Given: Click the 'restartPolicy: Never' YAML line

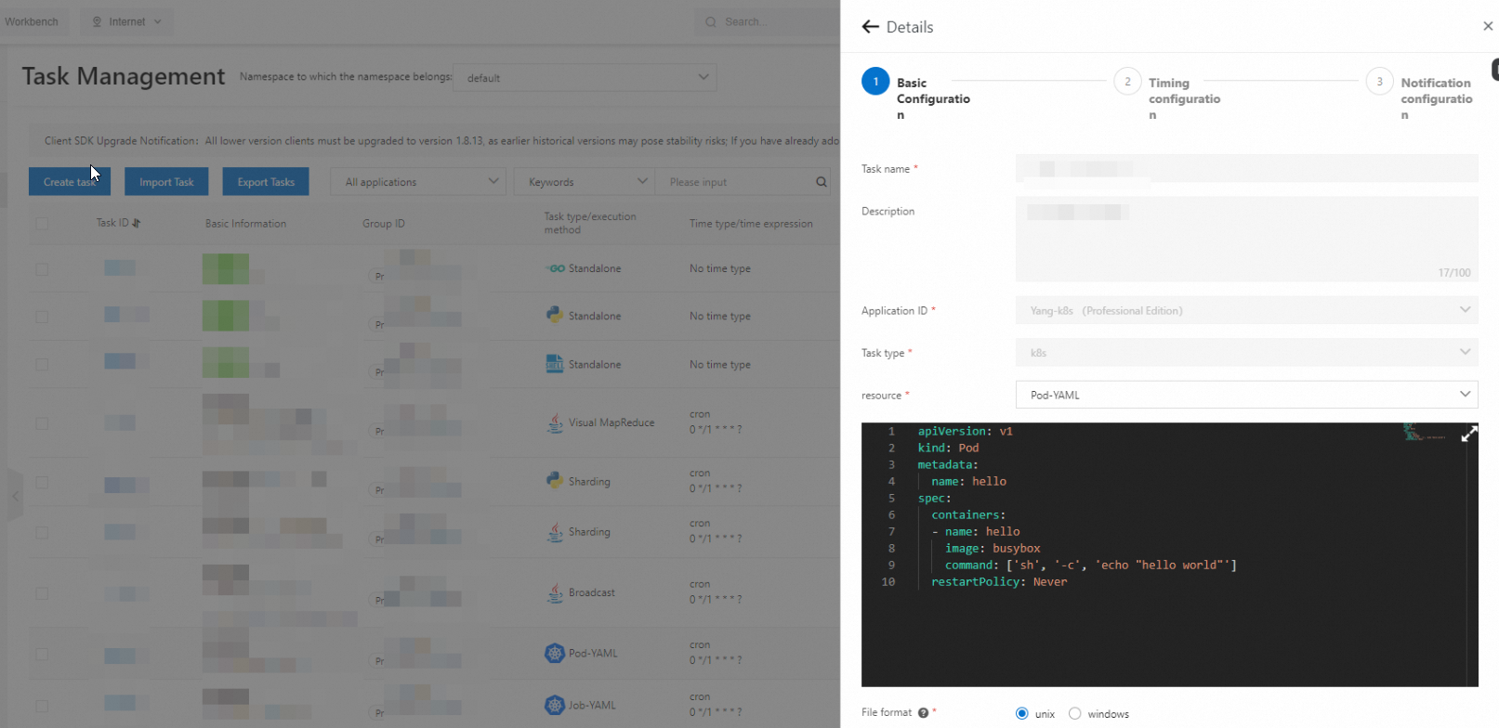Looking at the screenshot, I should [999, 581].
